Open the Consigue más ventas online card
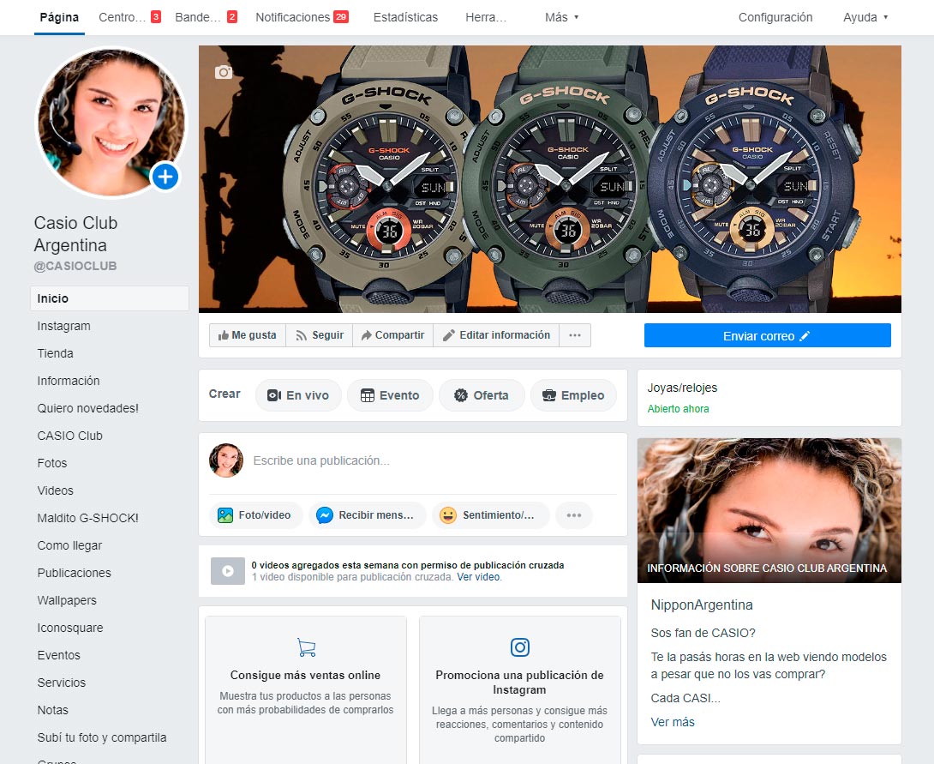The height and width of the screenshot is (764, 934). [x=306, y=689]
